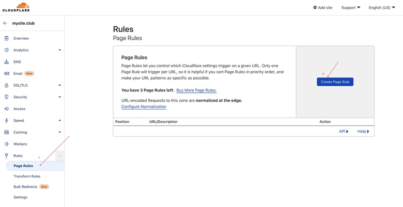403x207 pixels.
Task: Click the back arrow beside mysite.club
Action: [5, 23]
